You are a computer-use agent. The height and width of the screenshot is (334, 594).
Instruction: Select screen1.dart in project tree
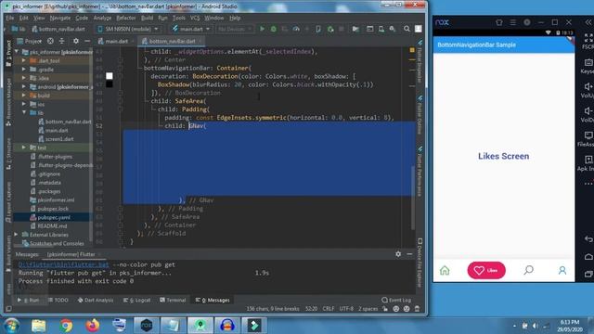point(56,139)
